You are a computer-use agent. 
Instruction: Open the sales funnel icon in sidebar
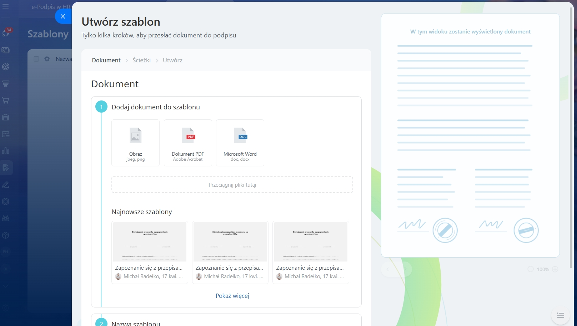(x=6, y=84)
